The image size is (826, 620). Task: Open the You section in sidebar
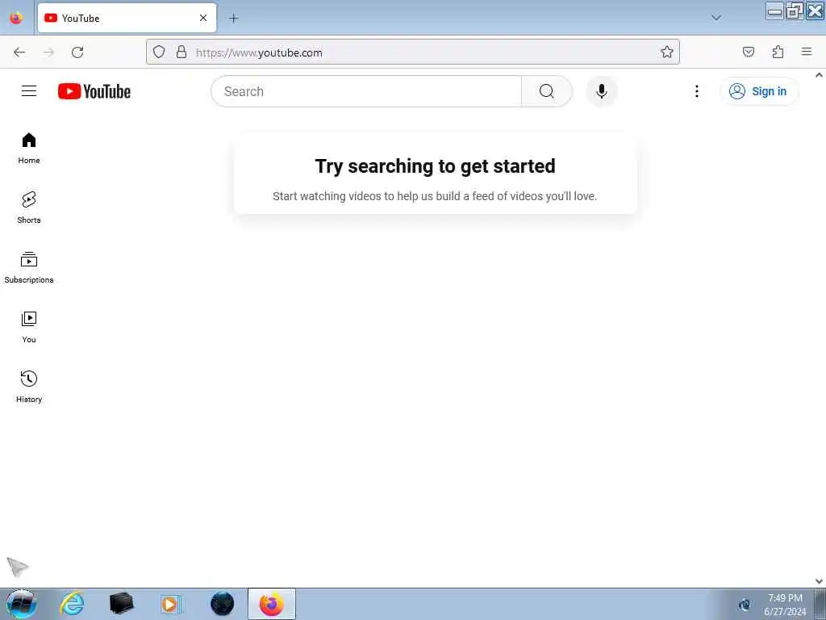[29, 328]
